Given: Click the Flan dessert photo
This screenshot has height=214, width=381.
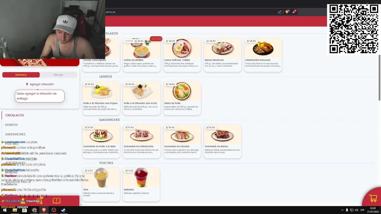Looking at the screenshot, I should click(101, 178).
